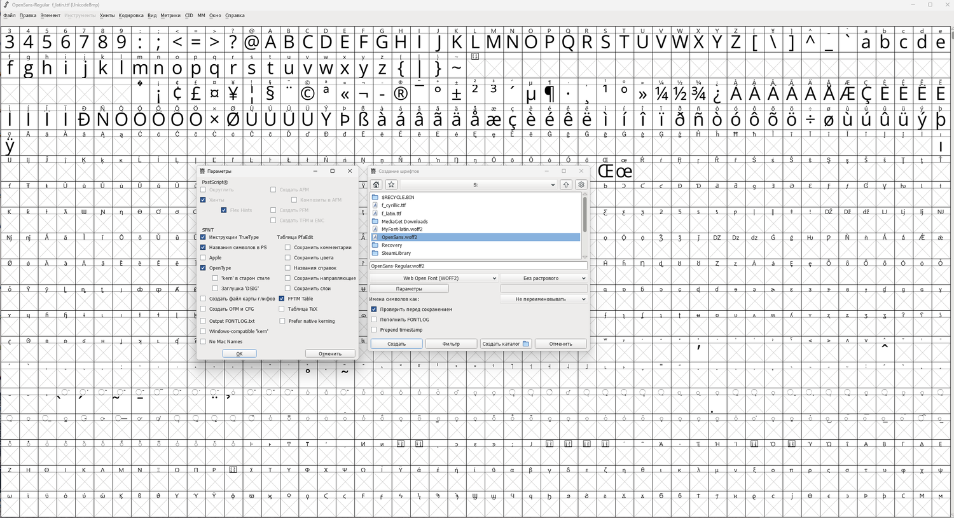Image resolution: width=954 pixels, height=518 pixels.
Task: Expand the Без растрового bitmap dropdown
Action: tap(544, 278)
